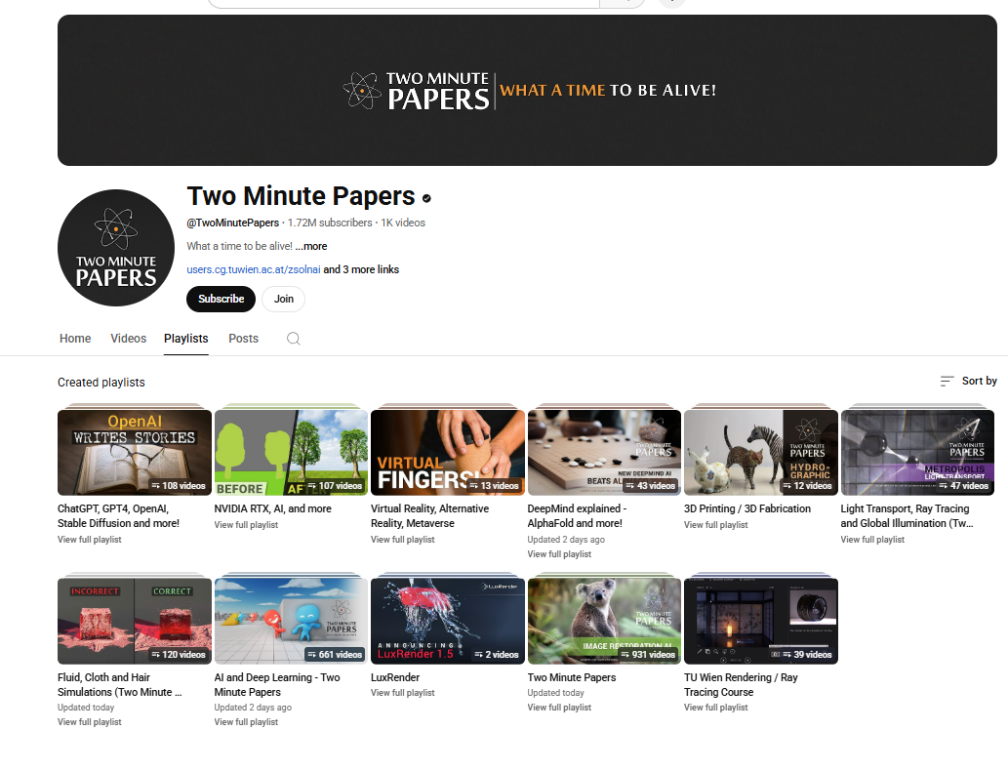Expand "and 3 more links"
The width and height of the screenshot is (1008, 771).
point(361,269)
